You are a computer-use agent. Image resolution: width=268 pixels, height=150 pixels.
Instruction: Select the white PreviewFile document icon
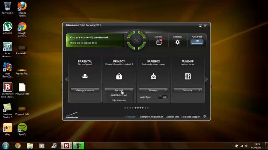(x=22, y=89)
